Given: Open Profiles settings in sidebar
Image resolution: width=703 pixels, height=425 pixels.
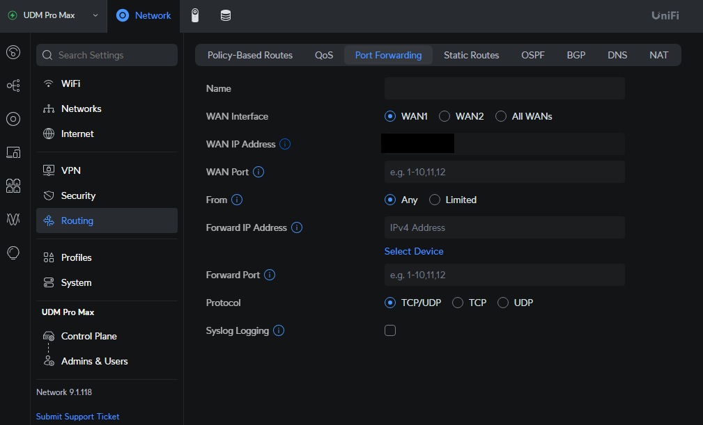Looking at the screenshot, I should (107, 257).
